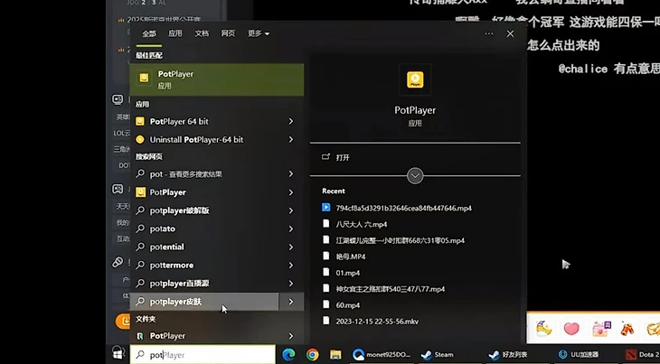Expand the arrow for Uninstall PotPlayer-64 bit
The width and height of the screenshot is (660, 364).
point(291,139)
